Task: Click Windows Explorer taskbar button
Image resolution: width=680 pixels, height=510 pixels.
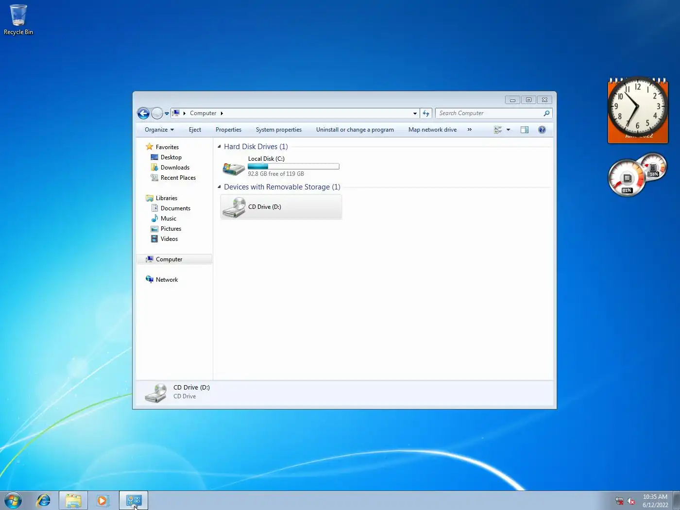Action: (x=73, y=500)
